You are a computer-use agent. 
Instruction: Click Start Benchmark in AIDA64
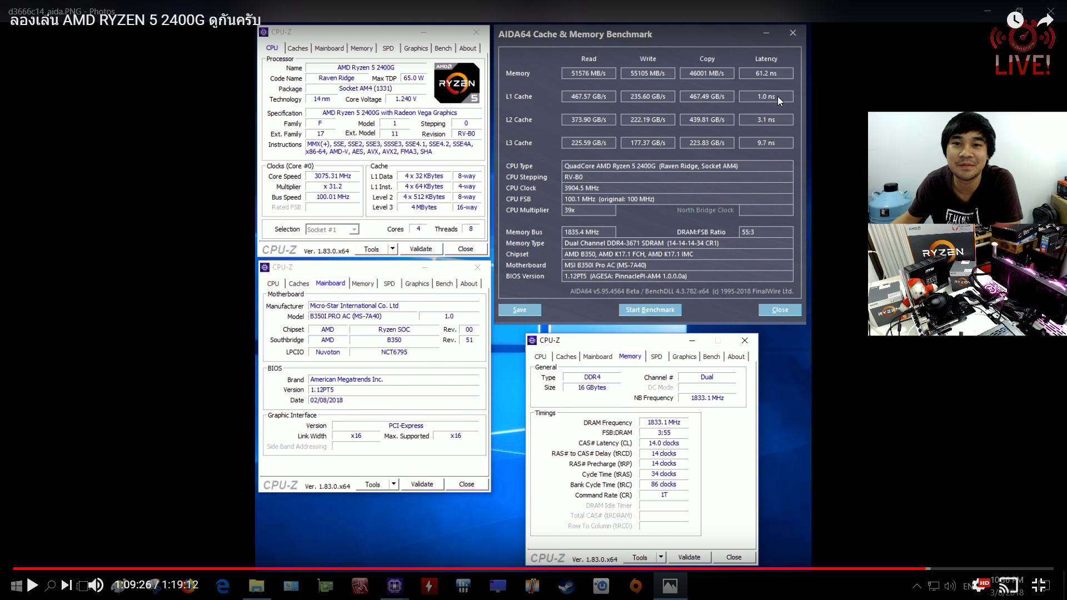[x=650, y=310]
